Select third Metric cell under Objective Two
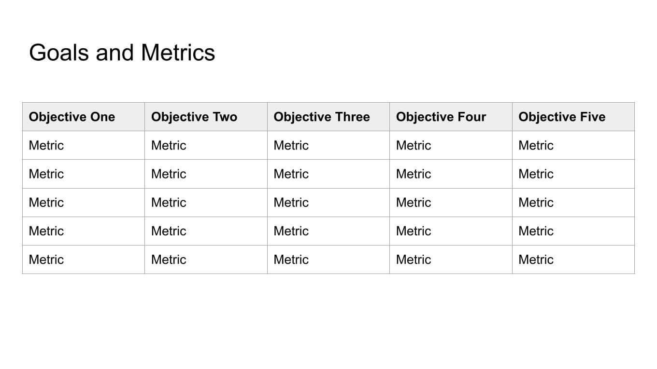 click(205, 203)
